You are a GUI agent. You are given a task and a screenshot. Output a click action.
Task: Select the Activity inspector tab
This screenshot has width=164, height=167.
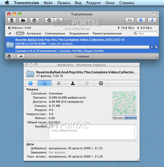point(45,83)
